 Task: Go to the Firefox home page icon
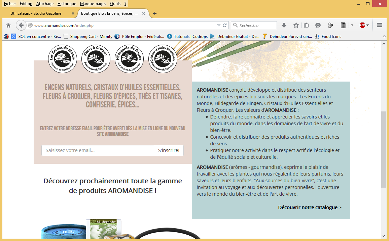point(8,25)
